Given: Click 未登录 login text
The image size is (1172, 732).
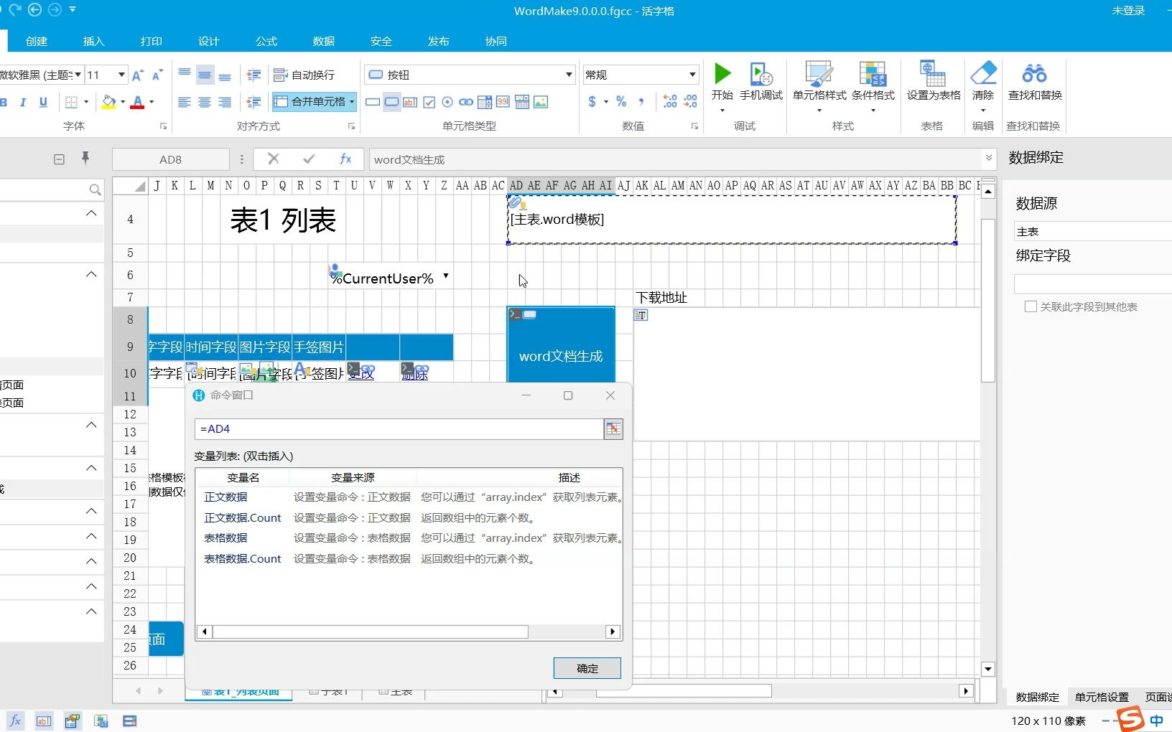Looking at the screenshot, I should pos(1128,11).
